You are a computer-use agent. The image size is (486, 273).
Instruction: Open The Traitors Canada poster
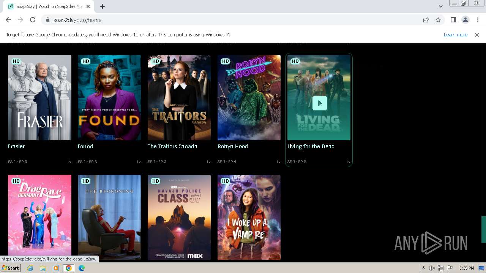(x=179, y=97)
